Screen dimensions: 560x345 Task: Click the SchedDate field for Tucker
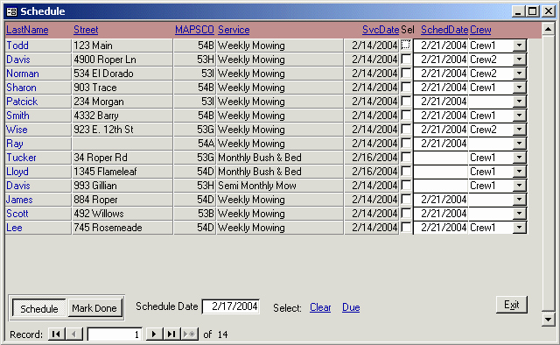click(x=440, y=158)
